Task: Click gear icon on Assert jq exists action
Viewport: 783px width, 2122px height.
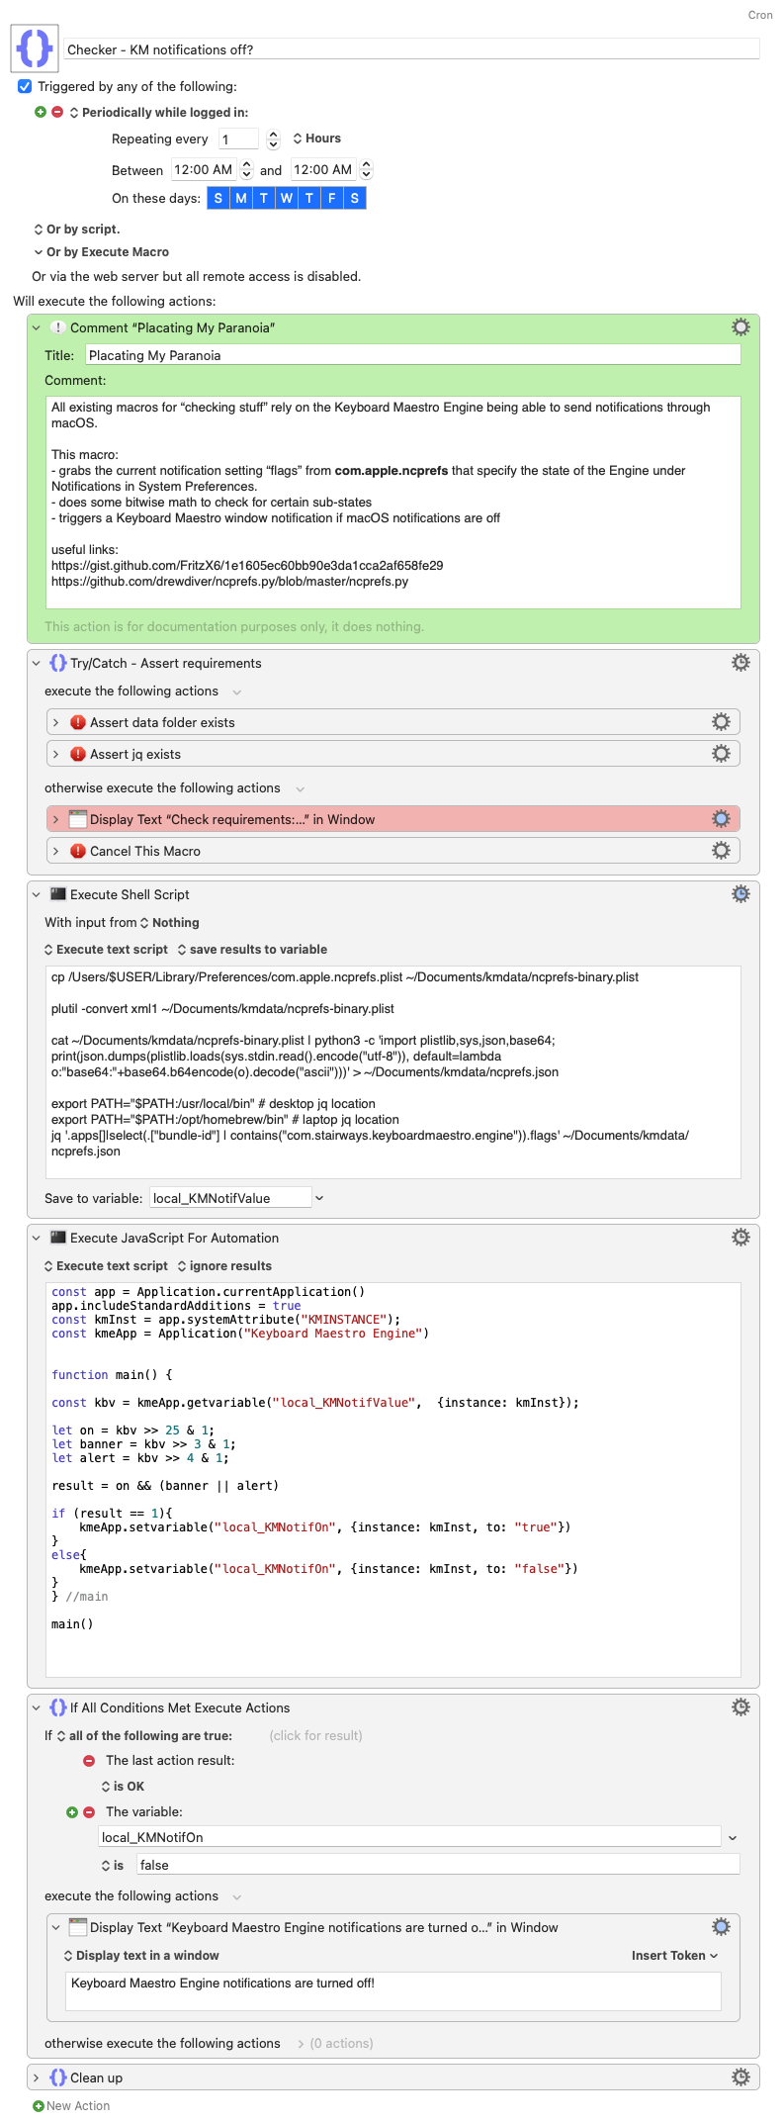Action: point(721,754)
